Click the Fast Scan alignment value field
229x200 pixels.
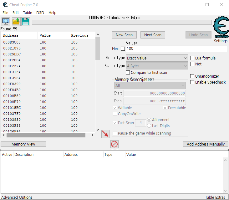coord(140,123)
